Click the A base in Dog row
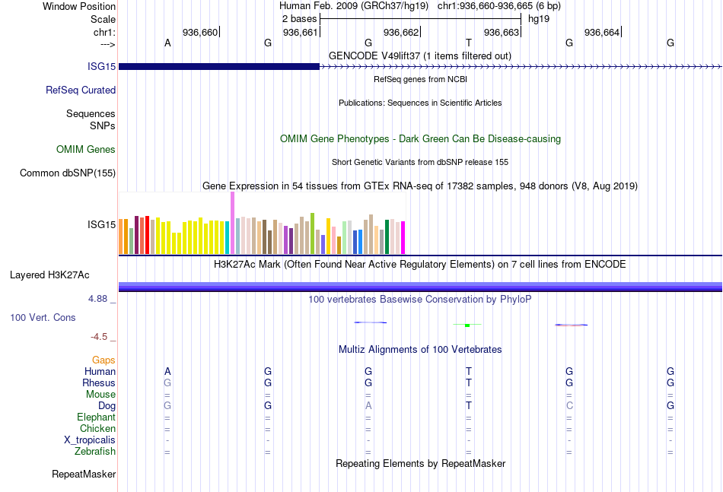723x492 pixels. click(368, 405)
